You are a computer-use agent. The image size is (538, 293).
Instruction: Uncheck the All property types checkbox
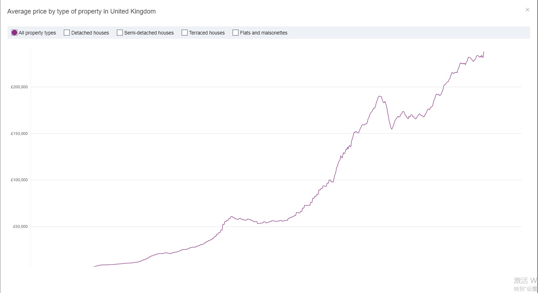point(14,33)
